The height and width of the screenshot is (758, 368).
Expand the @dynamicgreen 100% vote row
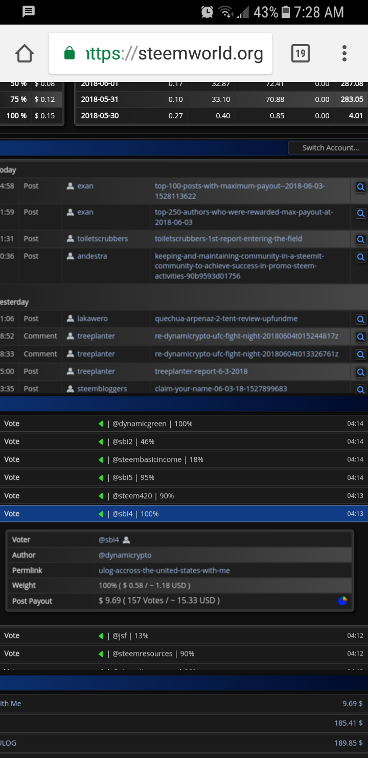pos(184,424)
